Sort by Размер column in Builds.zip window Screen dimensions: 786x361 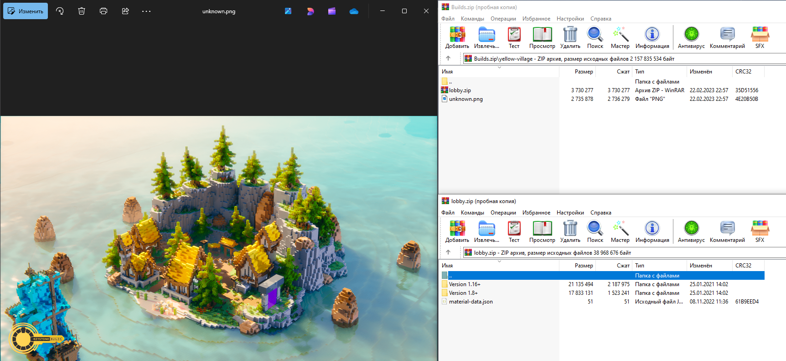coord(578,72)
